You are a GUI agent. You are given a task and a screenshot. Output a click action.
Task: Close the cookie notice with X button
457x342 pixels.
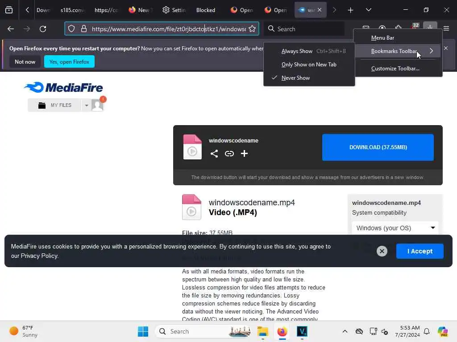tap(382, 251)
